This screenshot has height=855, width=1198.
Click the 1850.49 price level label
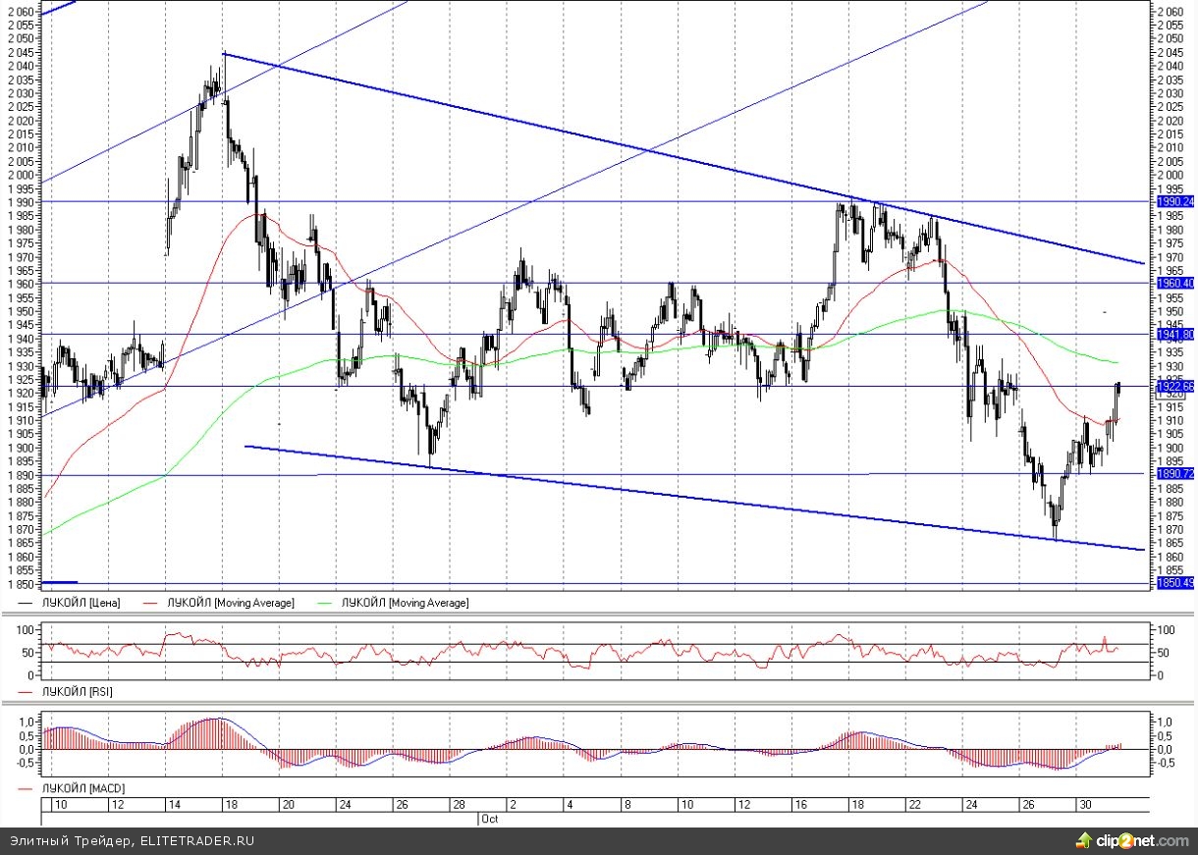1174,583
